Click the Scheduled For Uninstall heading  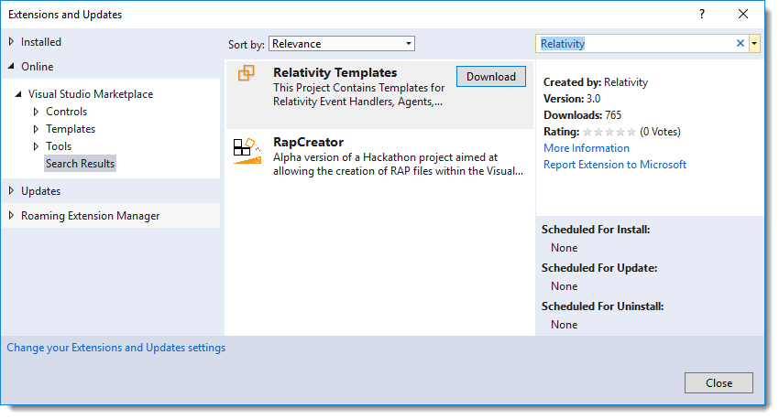pos(603,306)
